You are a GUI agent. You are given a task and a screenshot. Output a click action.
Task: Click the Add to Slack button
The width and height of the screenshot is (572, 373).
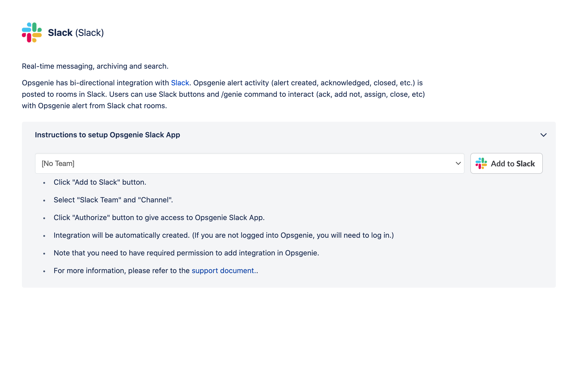506,163
